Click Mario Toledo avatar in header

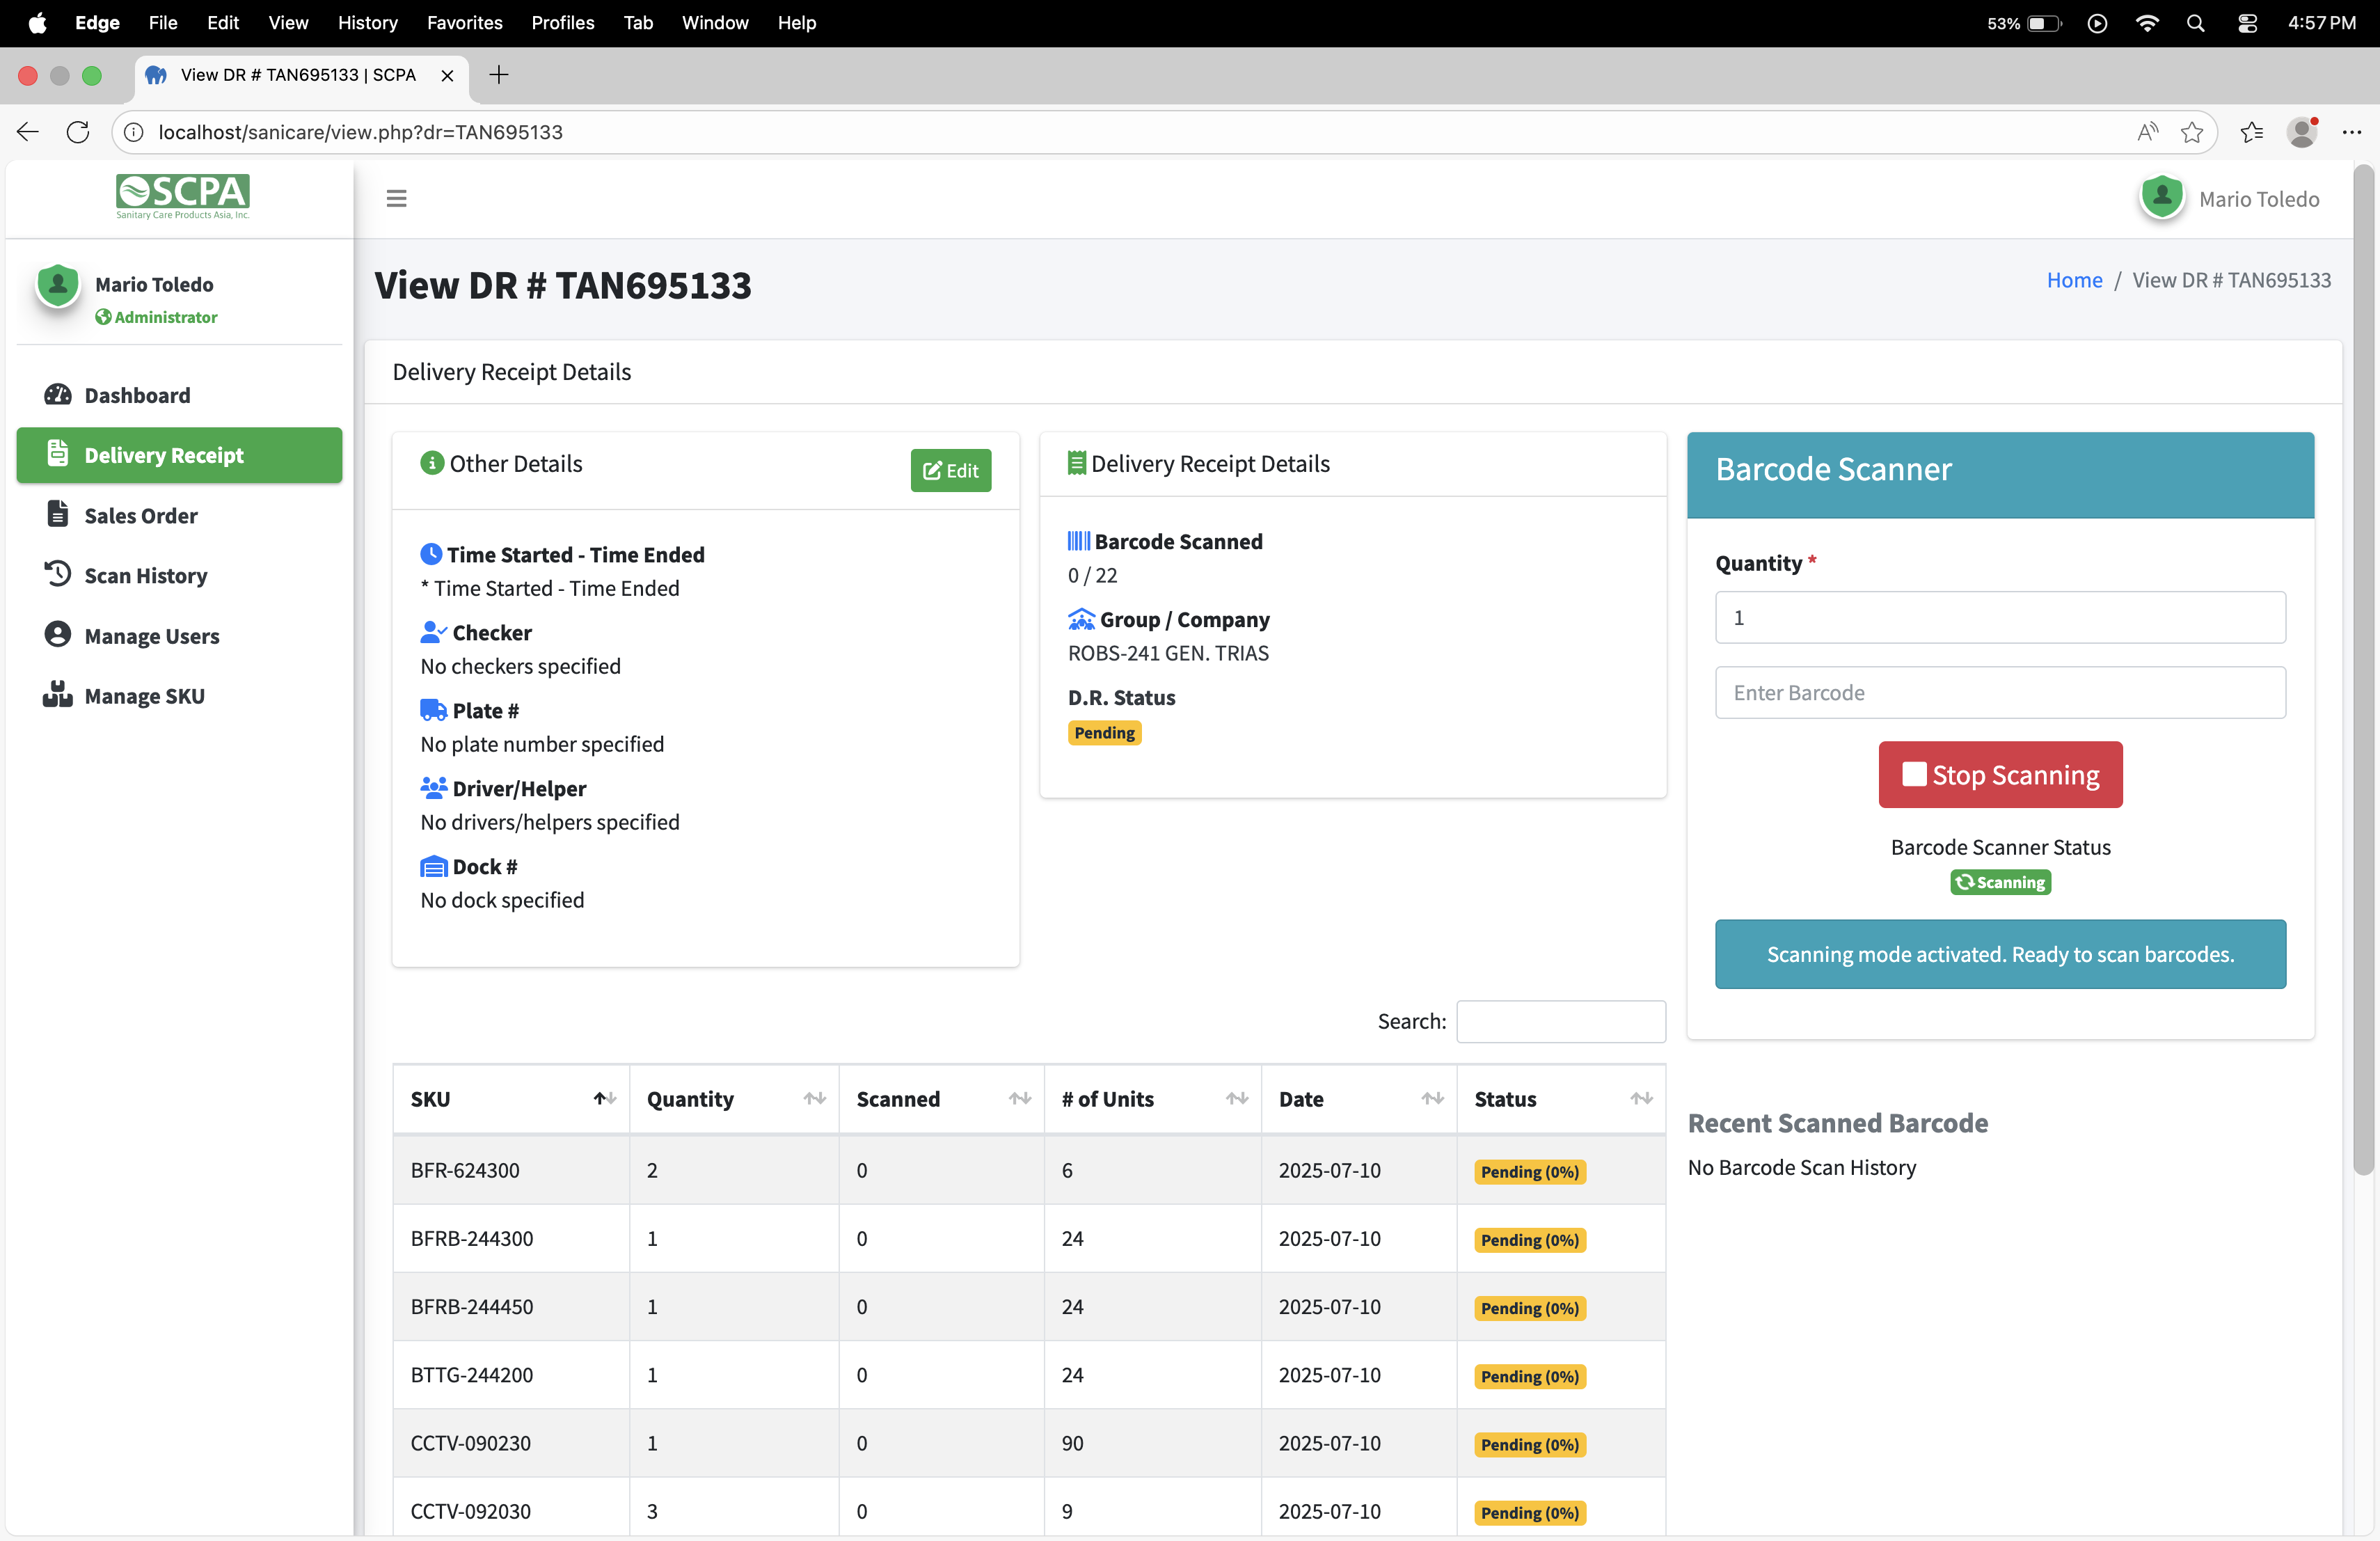2161,198
